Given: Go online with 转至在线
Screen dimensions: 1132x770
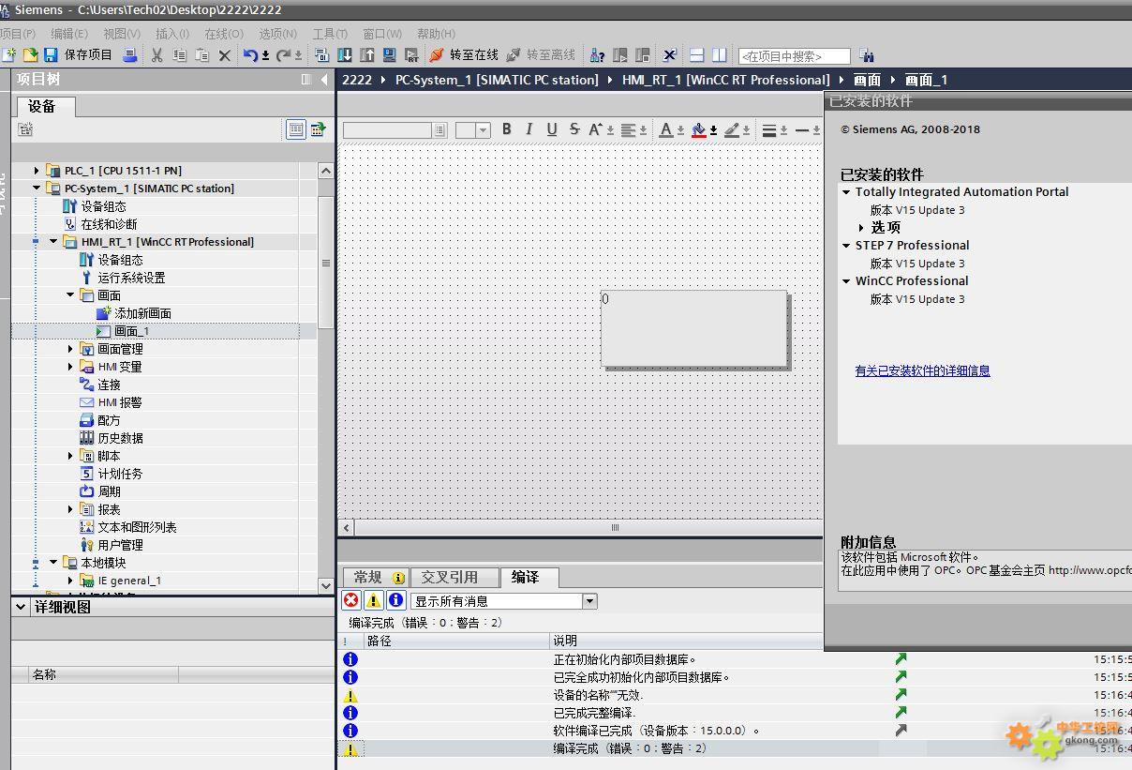Looking at the screenshot, I should (464, 55).
